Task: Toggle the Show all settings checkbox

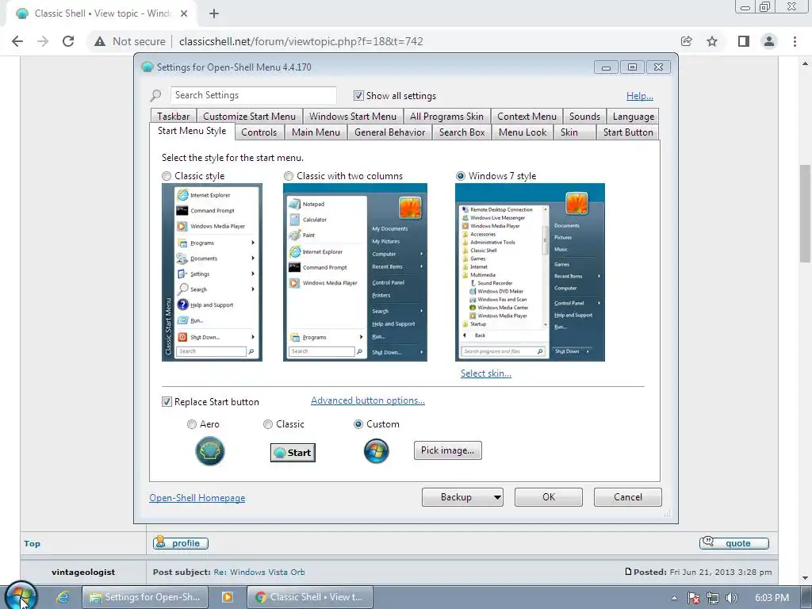Action: pos(358,95)
